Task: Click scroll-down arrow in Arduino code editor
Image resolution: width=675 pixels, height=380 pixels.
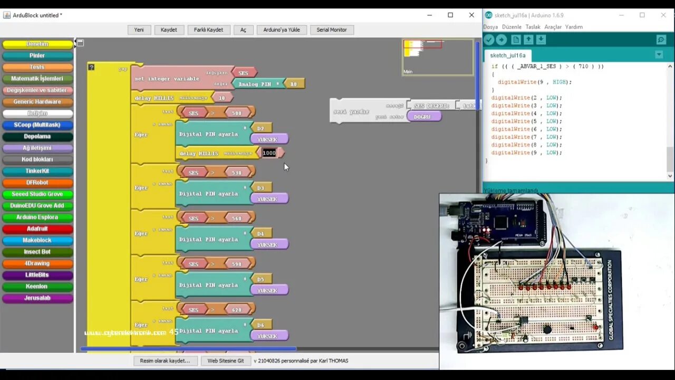Action: pyautogui.click(x=670, y=176)
